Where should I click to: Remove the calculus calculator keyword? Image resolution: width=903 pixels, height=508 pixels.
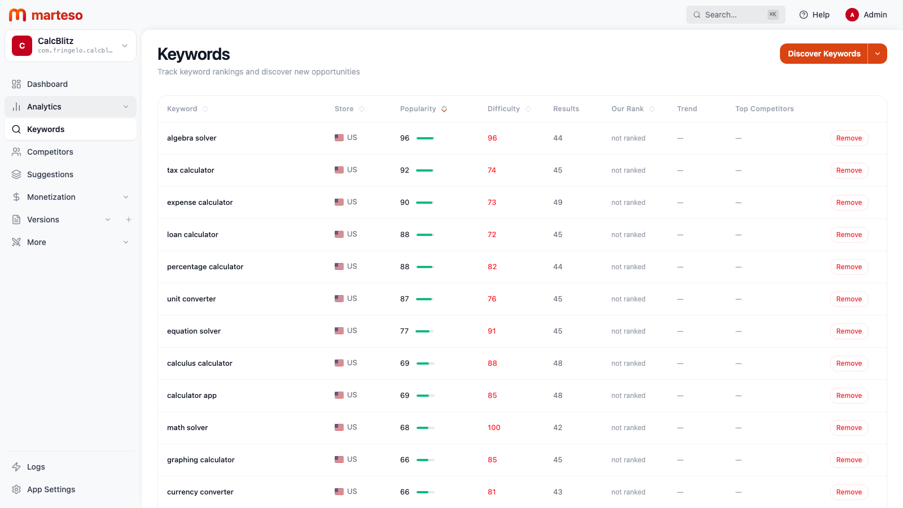click(x=849, y=364)
